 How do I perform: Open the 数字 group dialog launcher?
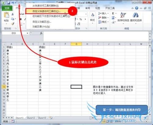tap(86, 28)
